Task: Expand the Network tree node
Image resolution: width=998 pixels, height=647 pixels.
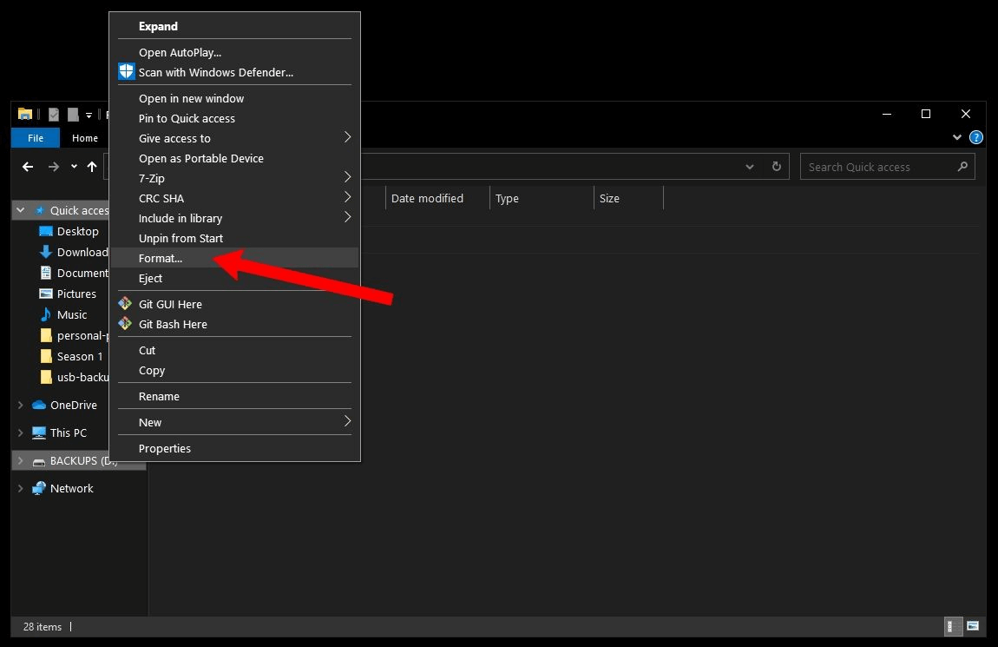Action: pos(21,488)
